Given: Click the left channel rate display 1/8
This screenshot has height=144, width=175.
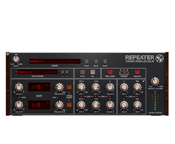Looking at the screenshot, I should pos(39,87).
